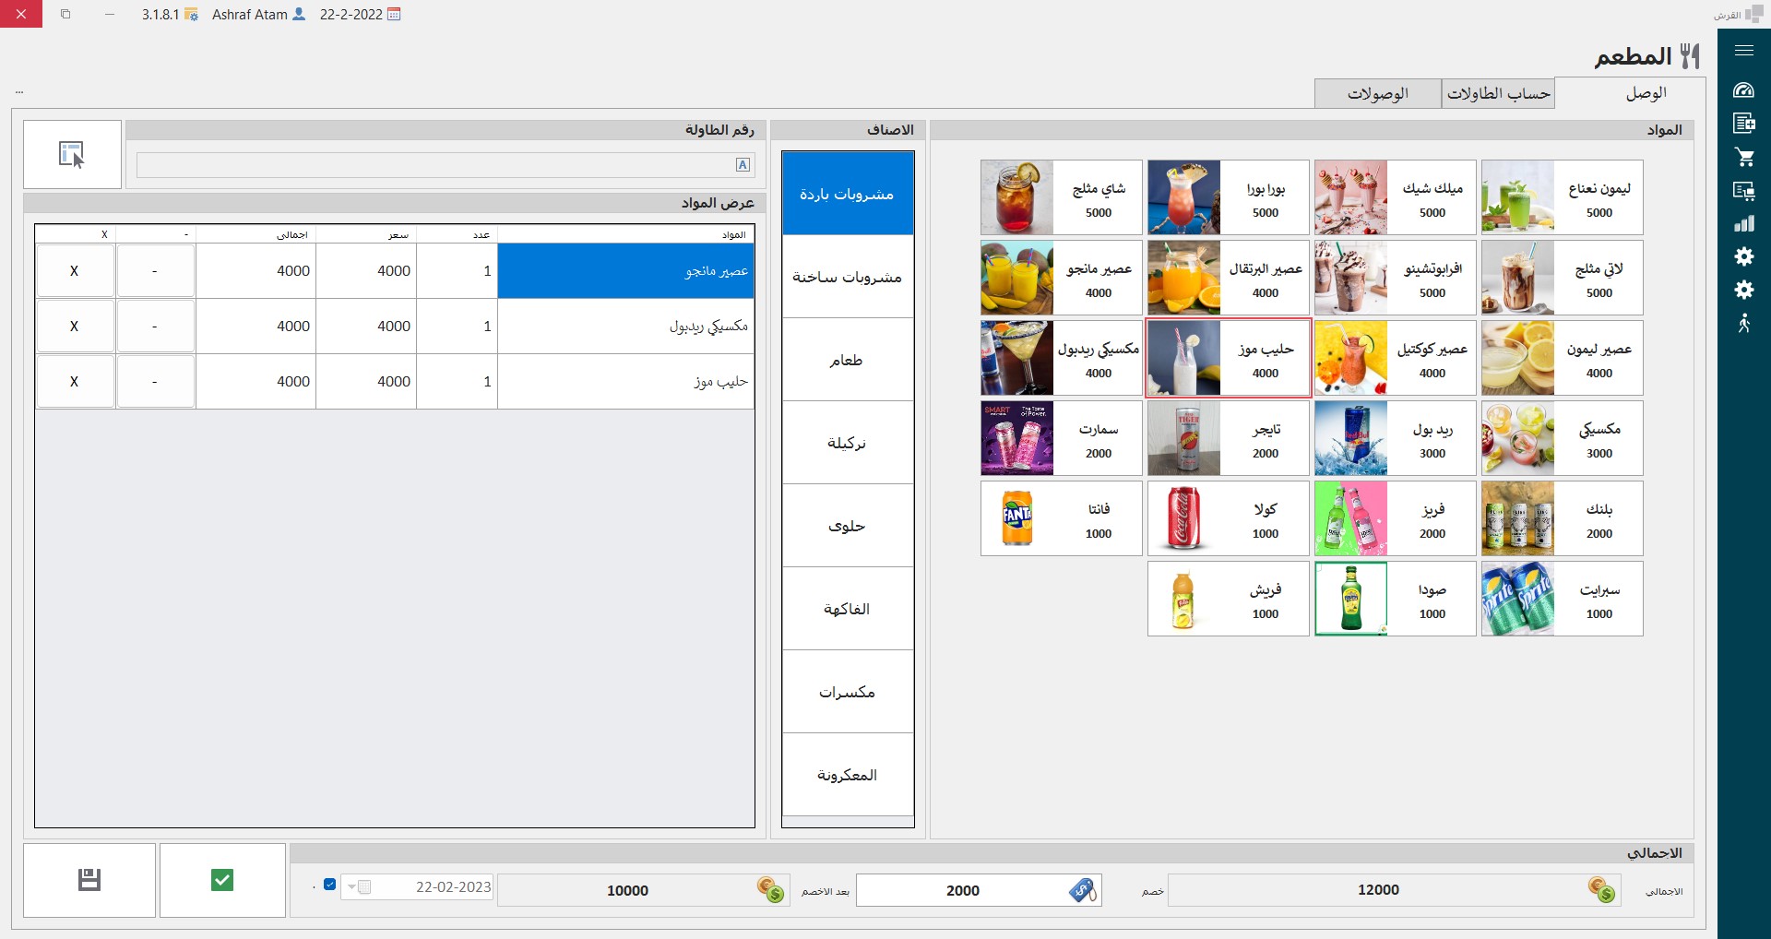The height and width of the screenshot is (939, 1771).
Task: Click the table number input field
Action: click(x=434, y=165)
